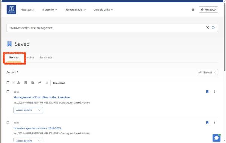Image resolution: width=226 pixels, height=143 pixels.
Task: Open the MyEBSCO account button
Action: pos(208,10)
